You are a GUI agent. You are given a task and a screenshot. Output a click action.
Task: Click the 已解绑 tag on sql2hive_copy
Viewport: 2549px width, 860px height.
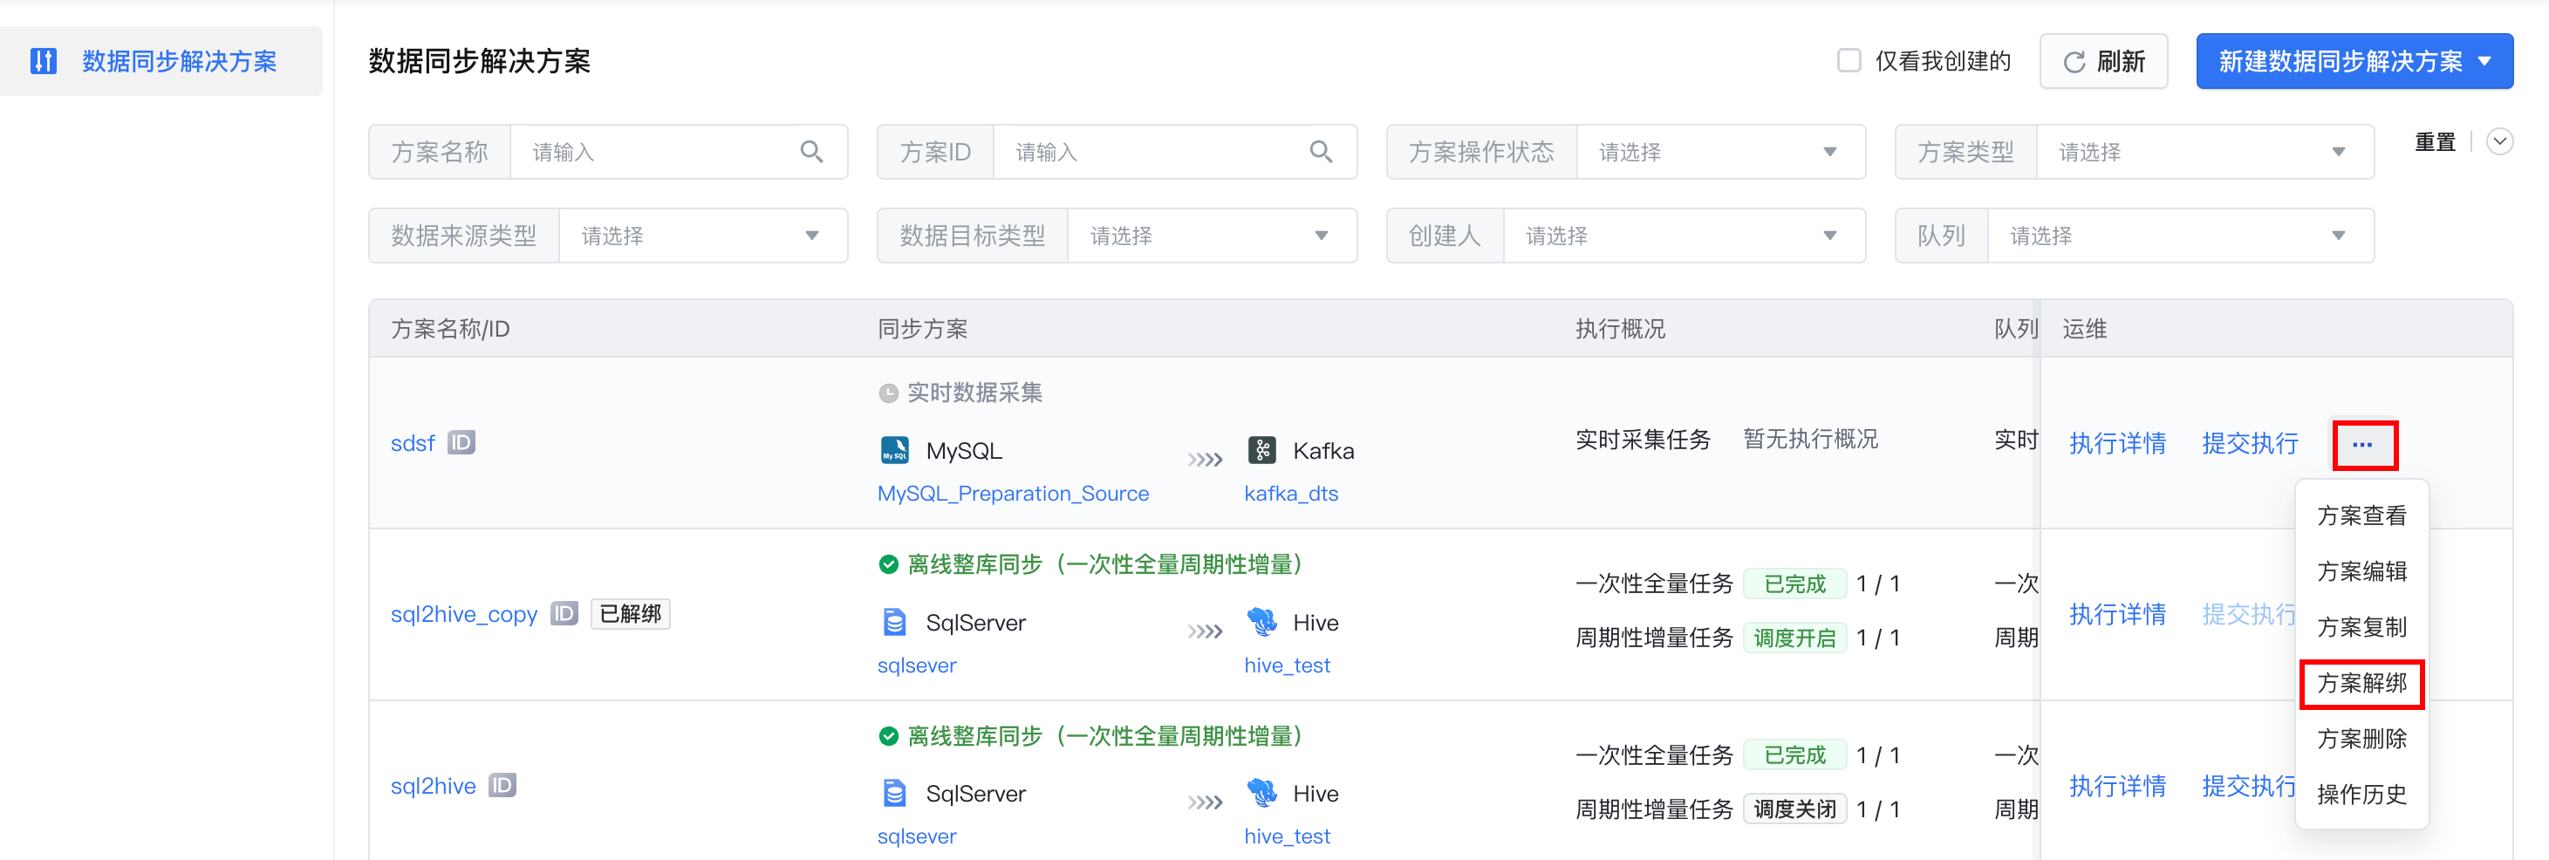[x=631, y=613]
